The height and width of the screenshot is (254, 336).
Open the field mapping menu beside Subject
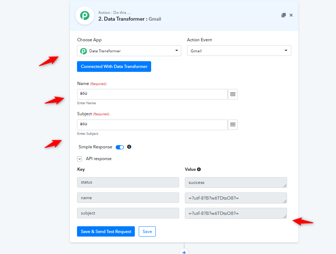tap(233, 125)
